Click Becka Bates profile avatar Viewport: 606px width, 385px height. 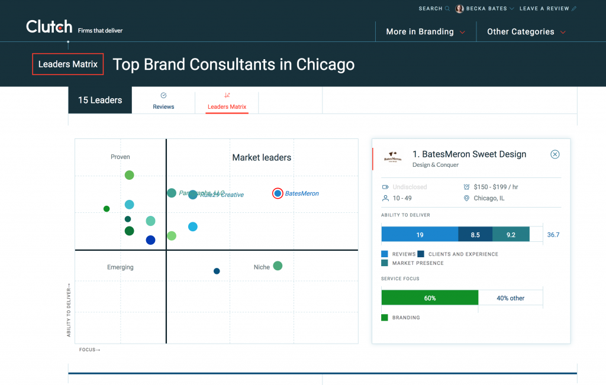(x=459, y=9)
